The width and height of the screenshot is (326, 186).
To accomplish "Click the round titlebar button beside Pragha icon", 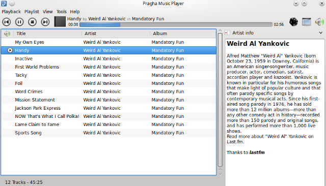I will tap(12, 4).
